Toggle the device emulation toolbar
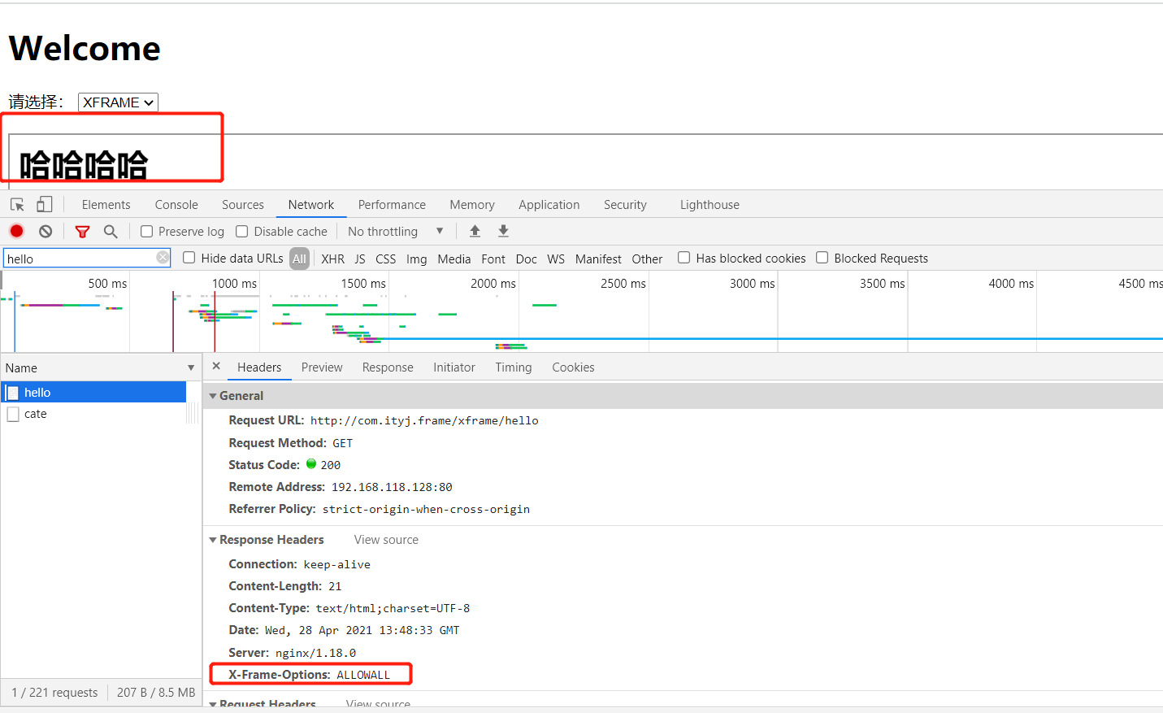Screen dimensions: 1163x713 [x=44, y=204]
